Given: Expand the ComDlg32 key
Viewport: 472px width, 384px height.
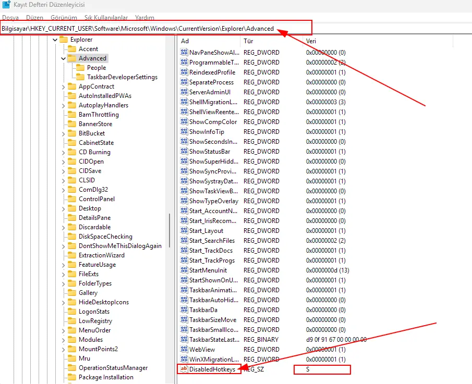Looking at the screenshot, I should (x=63, y=190).
